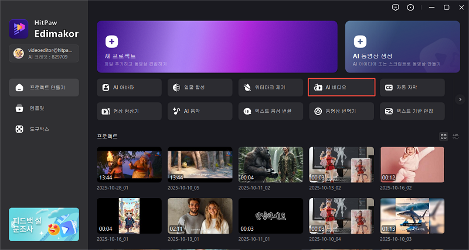Launch the AI 비디오 tool

point(342,87)
